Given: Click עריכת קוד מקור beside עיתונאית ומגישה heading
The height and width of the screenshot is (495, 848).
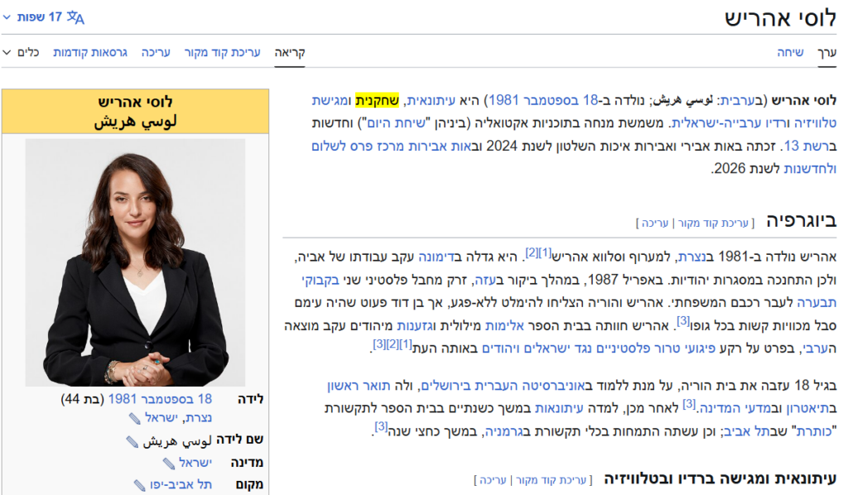Looking at the screenshot, I should pyautogui.click(x=551, y=480).
